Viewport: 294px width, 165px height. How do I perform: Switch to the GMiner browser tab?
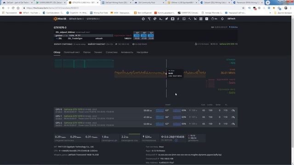[x=183, y=3]
